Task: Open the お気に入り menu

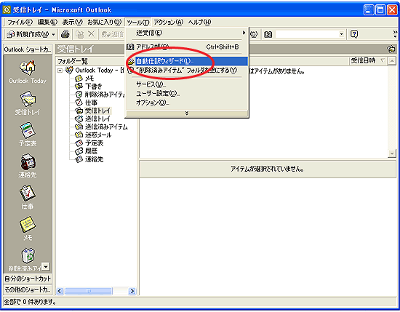Action: (x=105, y=23)
